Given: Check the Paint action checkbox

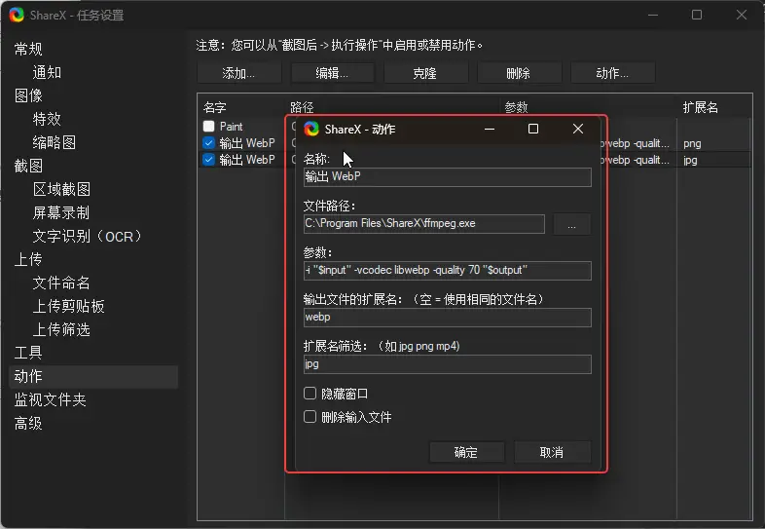Looking at the screenshot, I should click(x=209, y=127).
